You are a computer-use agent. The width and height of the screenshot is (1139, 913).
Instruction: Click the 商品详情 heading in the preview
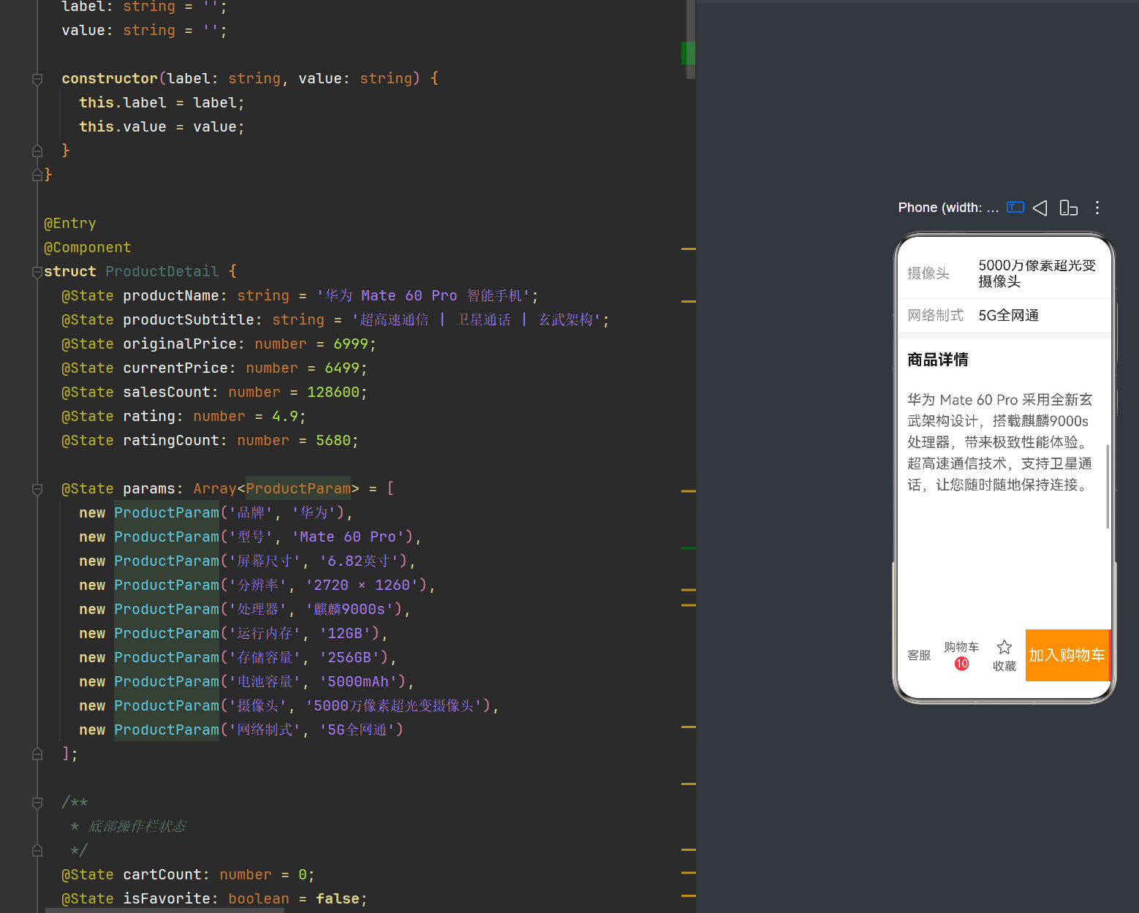tap(938, 360)
